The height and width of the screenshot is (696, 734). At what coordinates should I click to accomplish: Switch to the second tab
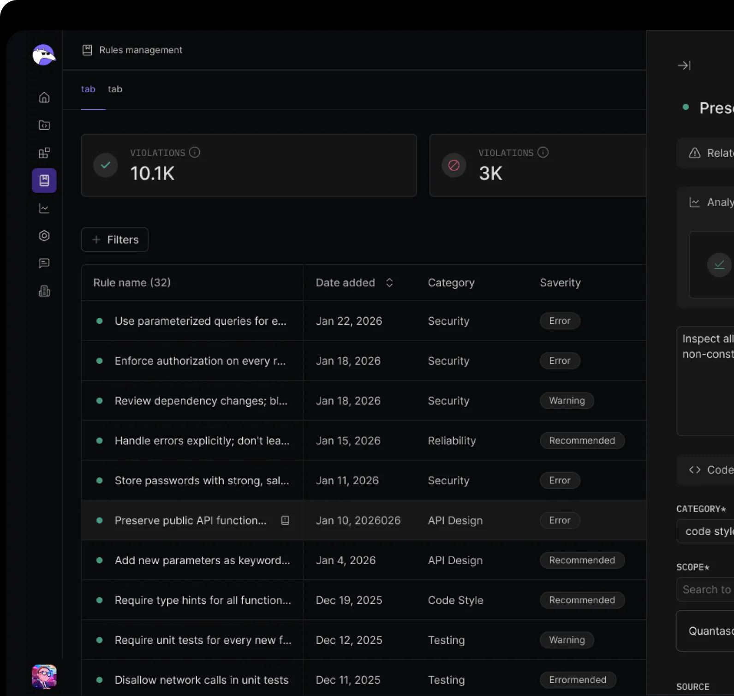(115, 89)
